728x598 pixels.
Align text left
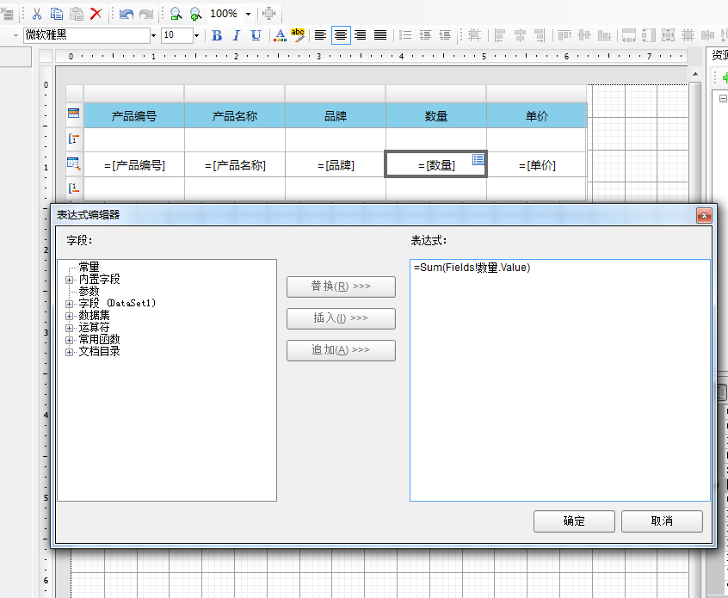click(x=320, y=34)
